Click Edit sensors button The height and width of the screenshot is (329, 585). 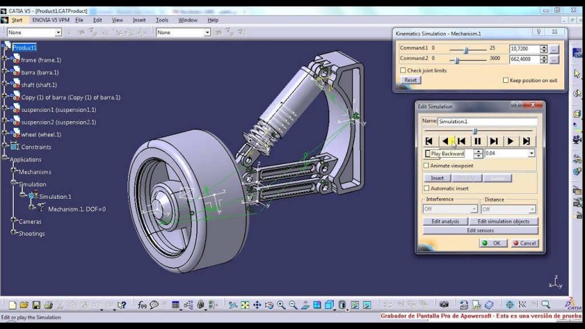click(480, 231)
